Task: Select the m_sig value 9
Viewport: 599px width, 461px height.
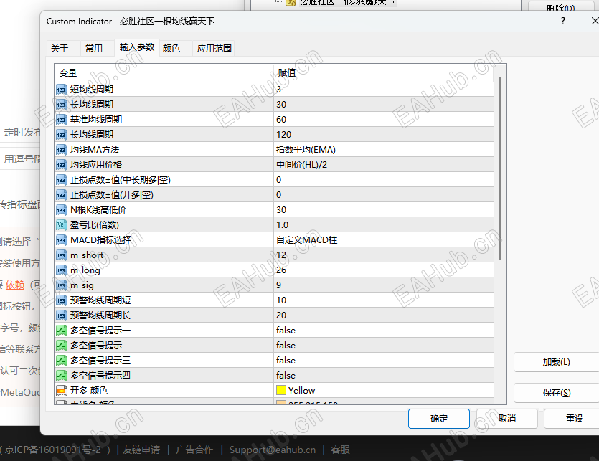Action: pyautogui.click(x=384, y=285)
